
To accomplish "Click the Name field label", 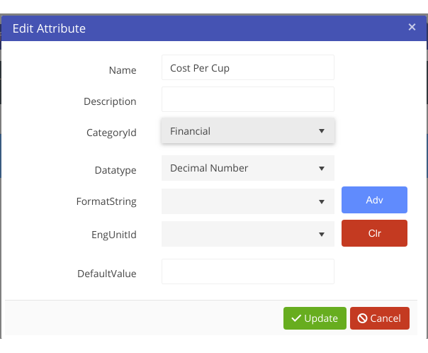I will [x=122, y=70].
